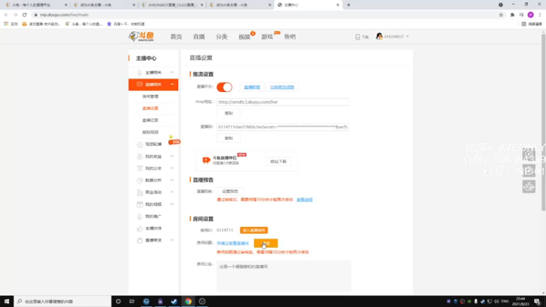Screen dimensions: 546x307
Task: Open the taskbar notification center icon
Action: 537,302
